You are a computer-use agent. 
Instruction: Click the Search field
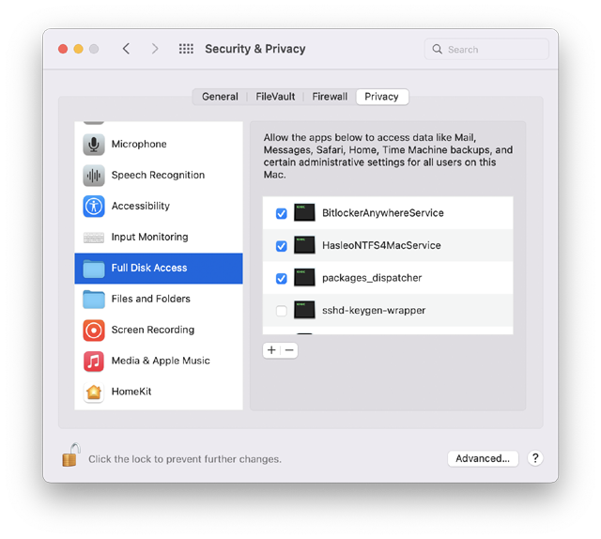point(486,49)
